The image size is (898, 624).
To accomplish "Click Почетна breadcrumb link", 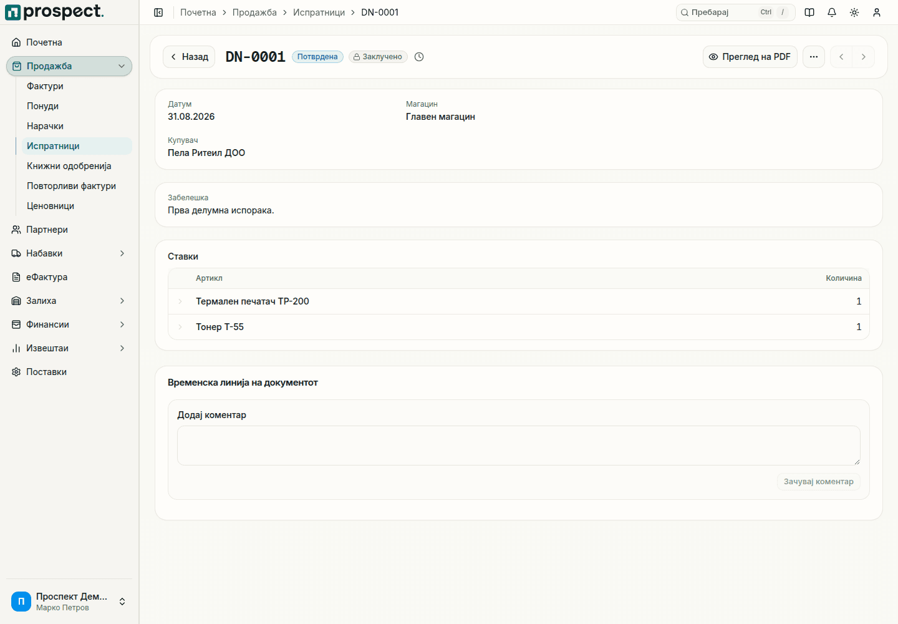I will pos(198,12).
